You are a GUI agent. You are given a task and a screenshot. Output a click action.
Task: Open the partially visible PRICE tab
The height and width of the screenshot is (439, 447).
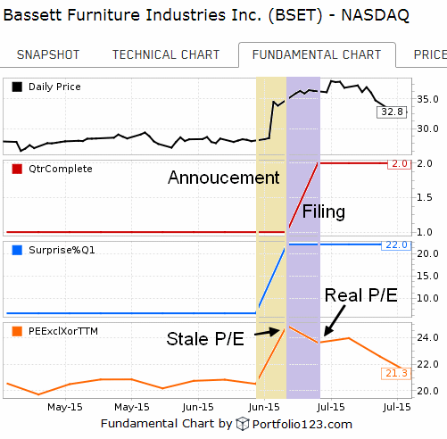pyautogui.click(x=430, y=54)
